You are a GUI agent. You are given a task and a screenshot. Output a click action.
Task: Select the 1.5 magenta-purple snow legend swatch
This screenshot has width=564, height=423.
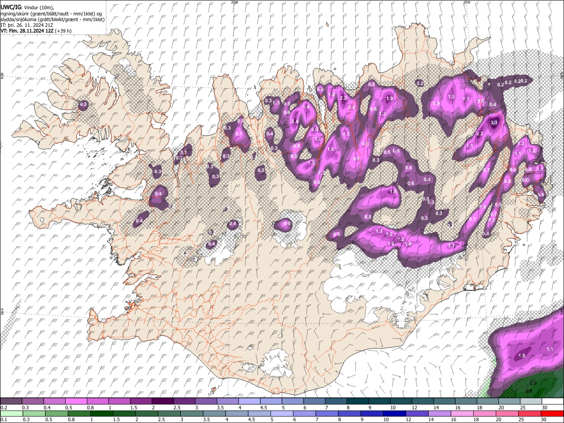141,401
